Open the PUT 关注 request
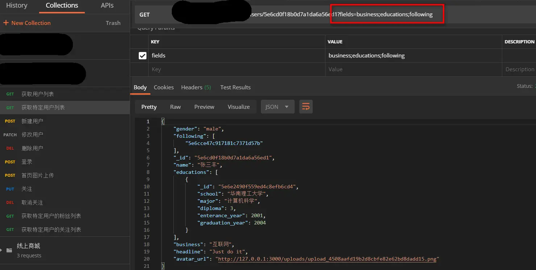Viewport: 536px width, 270px height. [x=65, y=189]
